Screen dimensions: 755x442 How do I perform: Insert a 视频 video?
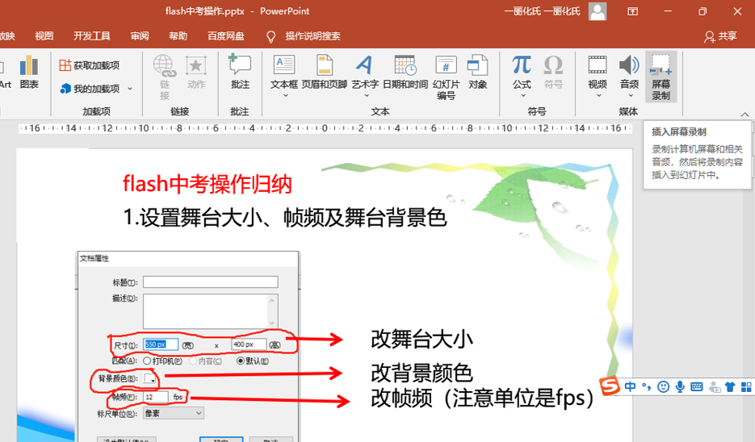pyautogui.click(x=598, y=71)
